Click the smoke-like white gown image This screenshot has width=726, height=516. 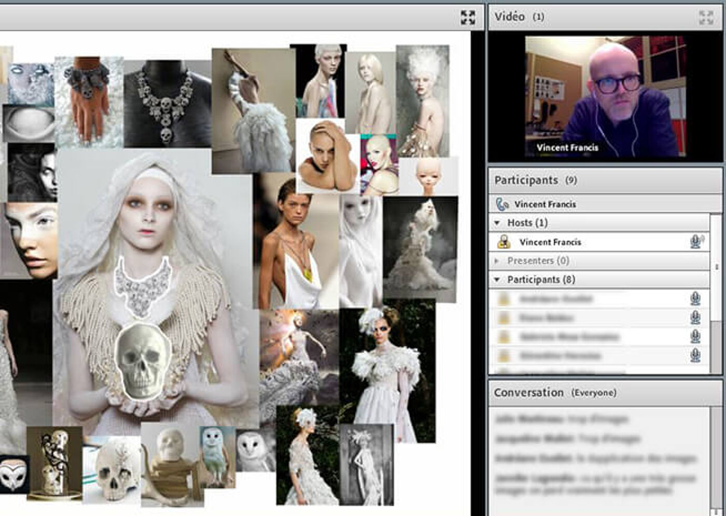tap(421, 248)
